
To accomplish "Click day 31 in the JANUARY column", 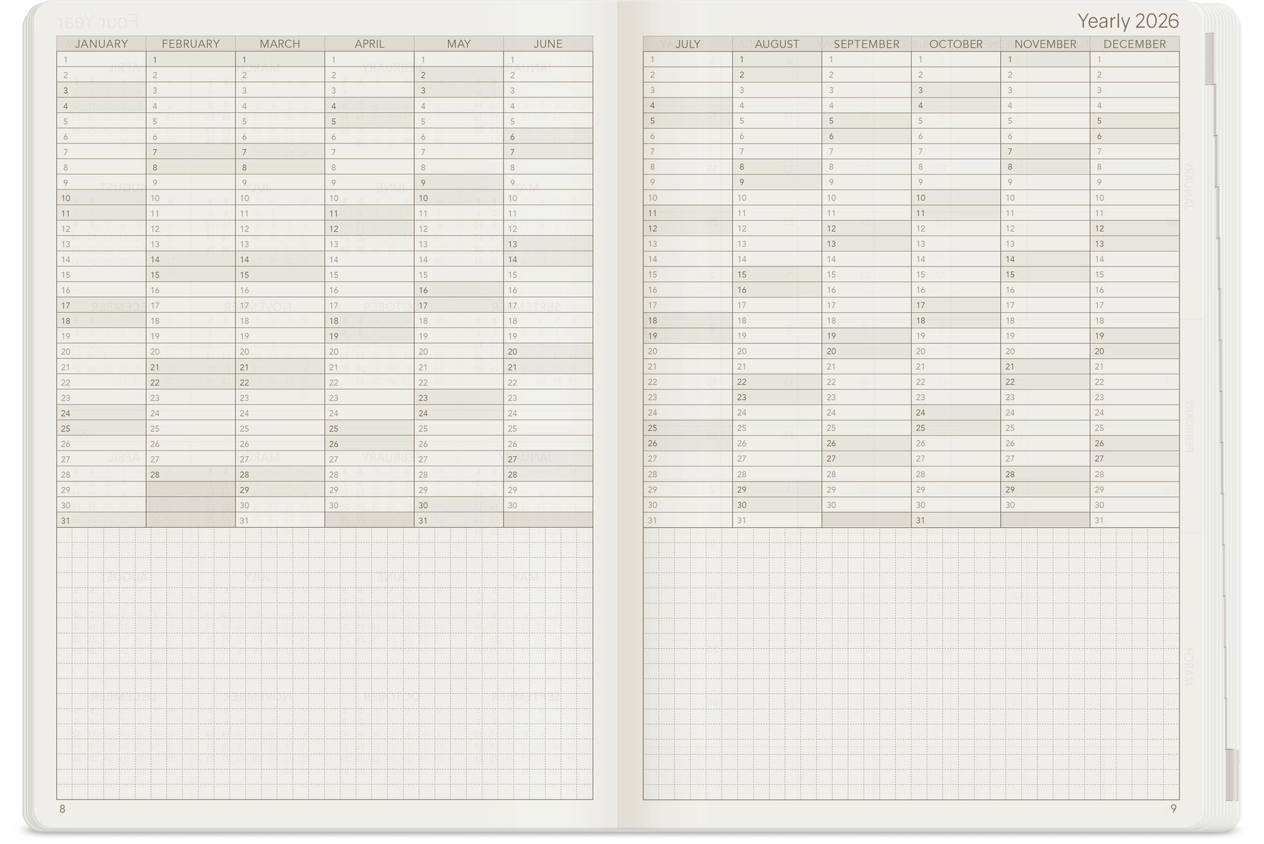I will pos(101,520).
